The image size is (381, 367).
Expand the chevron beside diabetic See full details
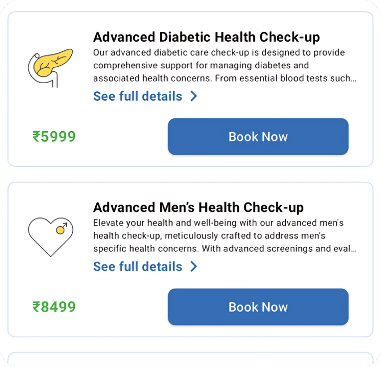[x=194, y=96]
